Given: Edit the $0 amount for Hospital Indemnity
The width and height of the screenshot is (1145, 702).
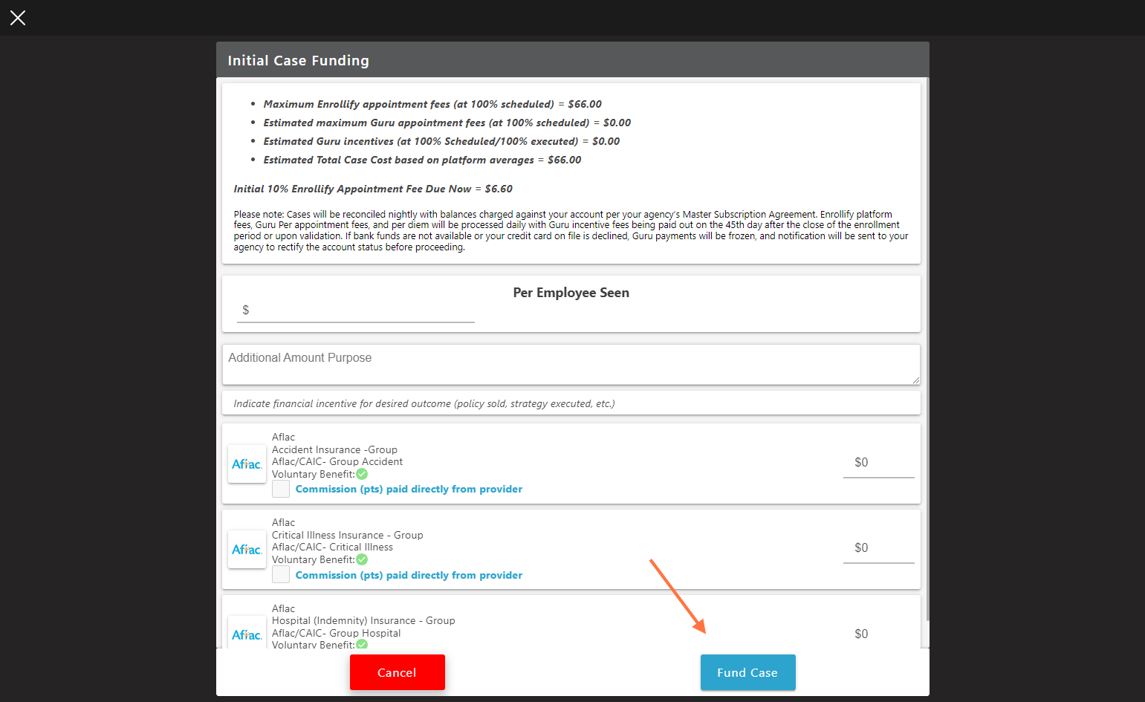Looking at the screenshot, I should (879, 634).
